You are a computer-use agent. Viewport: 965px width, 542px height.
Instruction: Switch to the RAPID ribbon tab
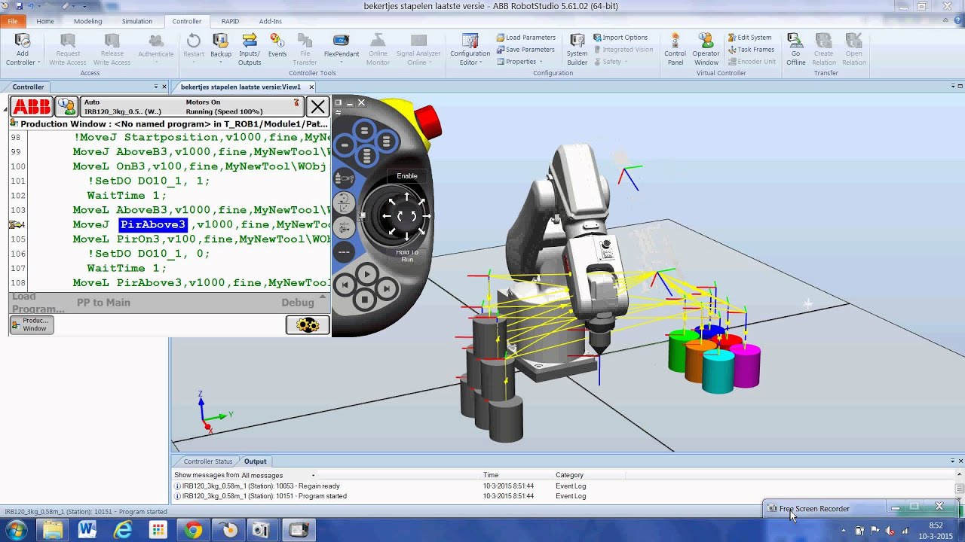[230, 21]
